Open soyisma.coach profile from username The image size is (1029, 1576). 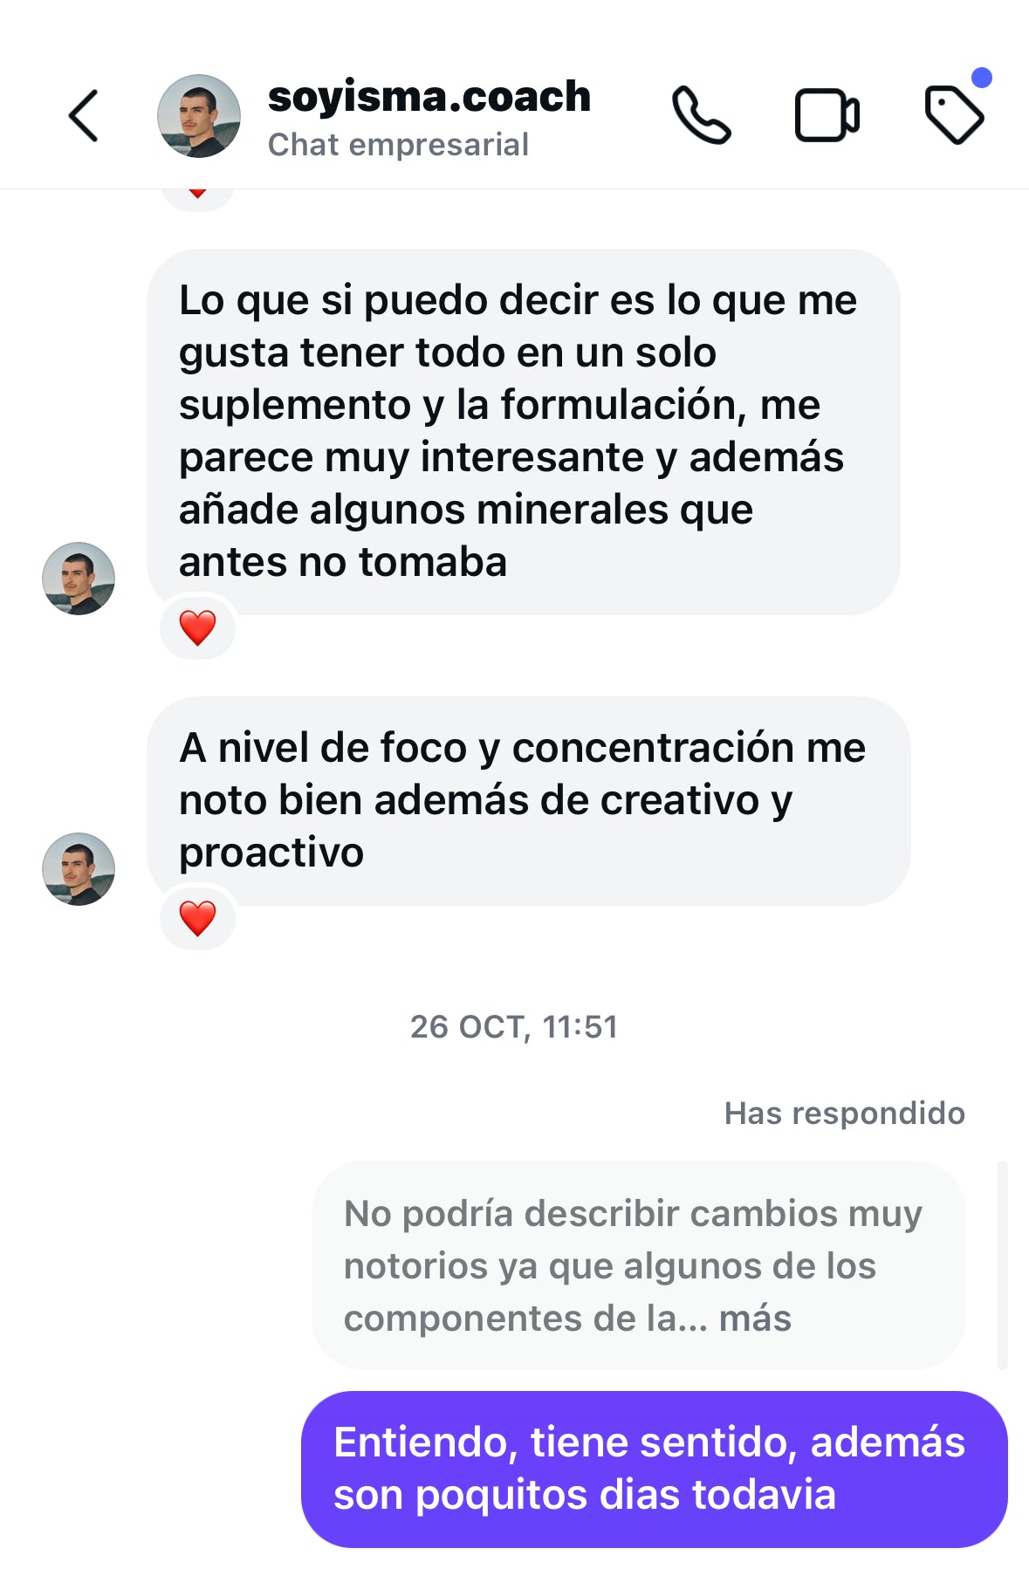click(429, 96)
